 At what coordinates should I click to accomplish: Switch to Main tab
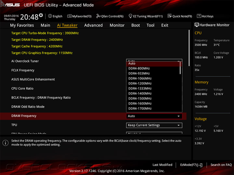click(x=45, y=25)
